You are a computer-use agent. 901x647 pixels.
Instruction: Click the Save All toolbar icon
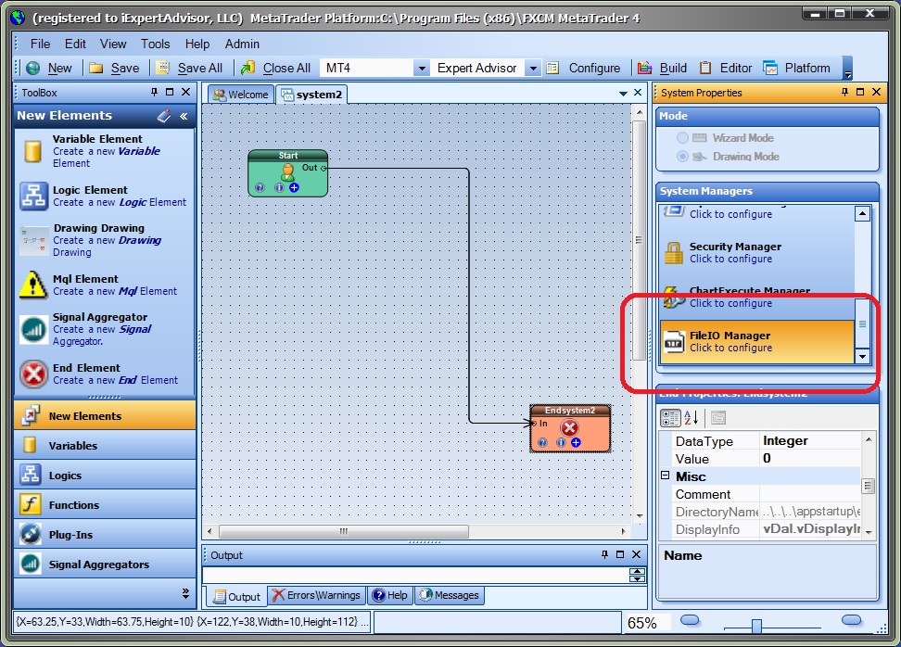pos(162,68)
